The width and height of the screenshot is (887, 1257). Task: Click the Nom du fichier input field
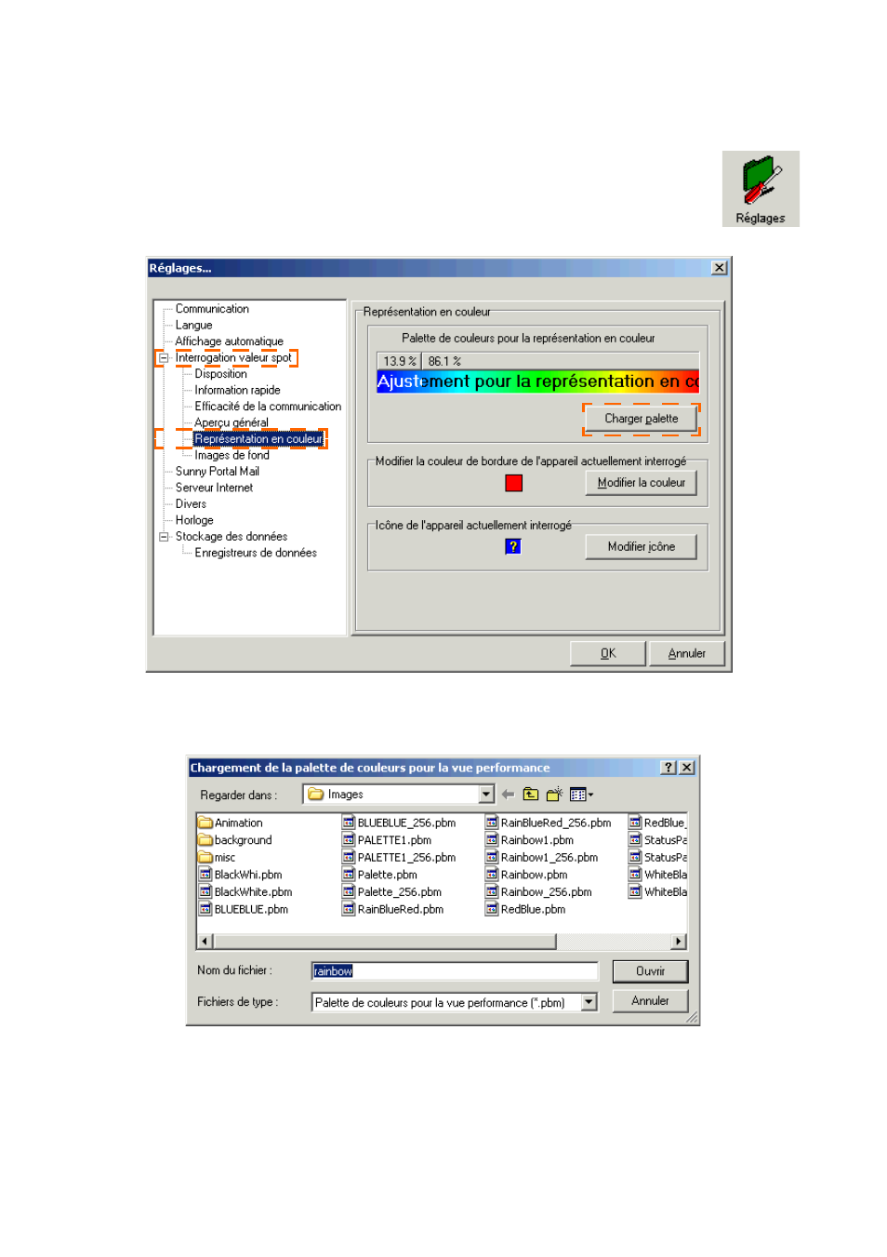455,971
